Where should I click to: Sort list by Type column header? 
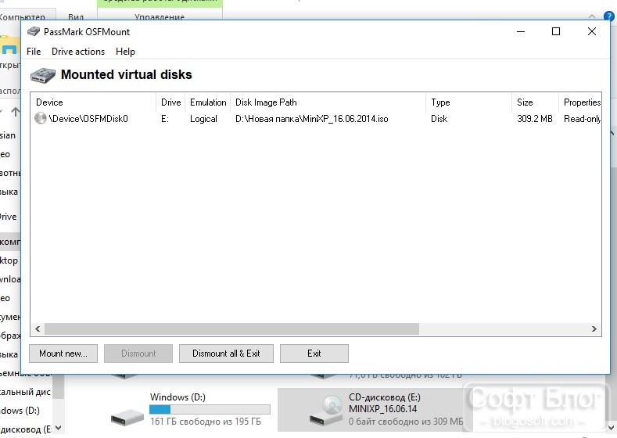[x=468, y=102]
